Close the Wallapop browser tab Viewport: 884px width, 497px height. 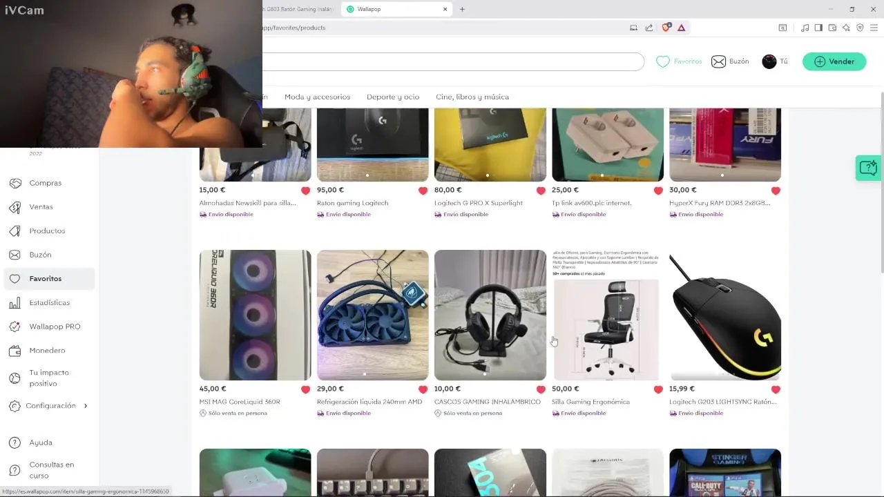pyautogui.click(x=445, y=9)
